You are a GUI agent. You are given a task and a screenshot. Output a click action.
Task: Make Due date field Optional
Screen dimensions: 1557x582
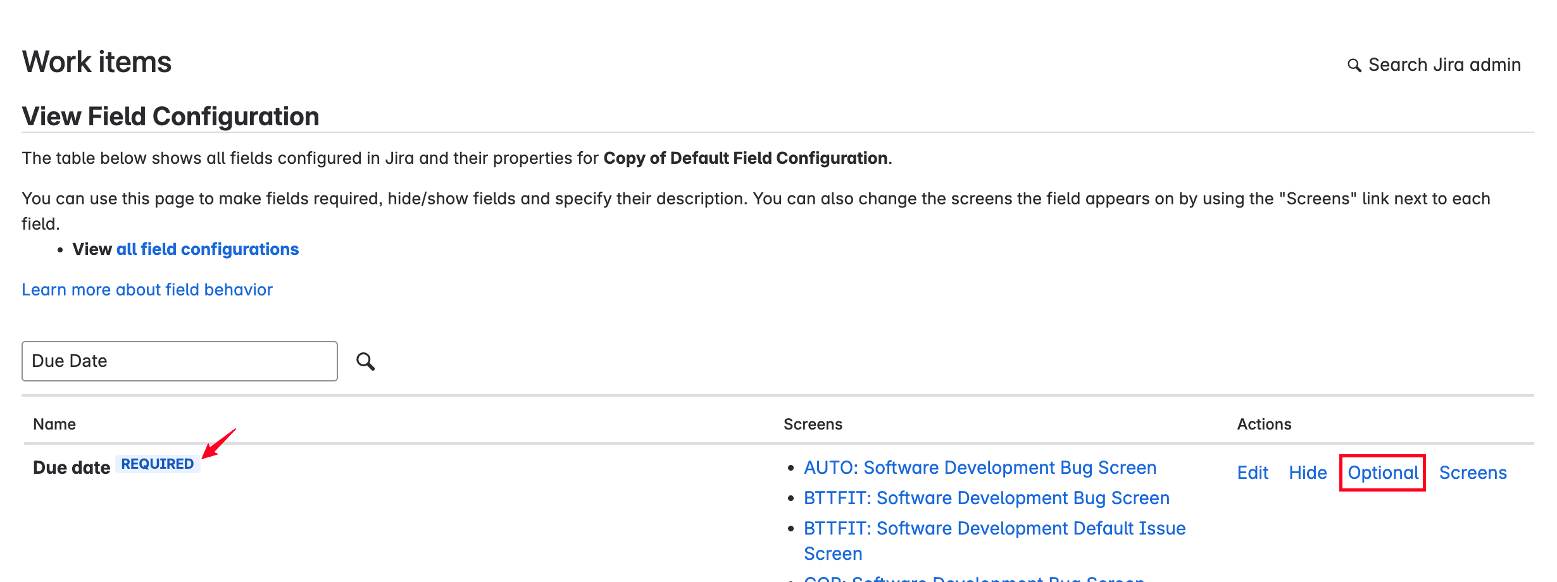pos(1382,473)
